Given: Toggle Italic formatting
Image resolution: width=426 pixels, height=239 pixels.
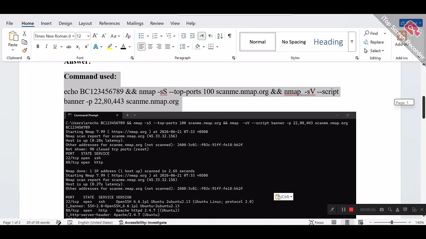Looking at the screenshot, I should tap(46, 46).
